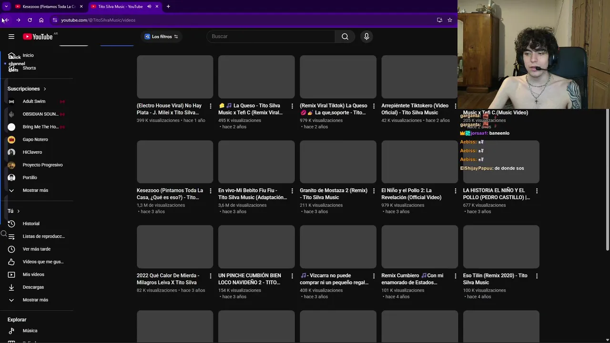Open options for Remix Cumbiero Con mi enamorado
Screen dimensions: 610x343
tap(455, 276)
